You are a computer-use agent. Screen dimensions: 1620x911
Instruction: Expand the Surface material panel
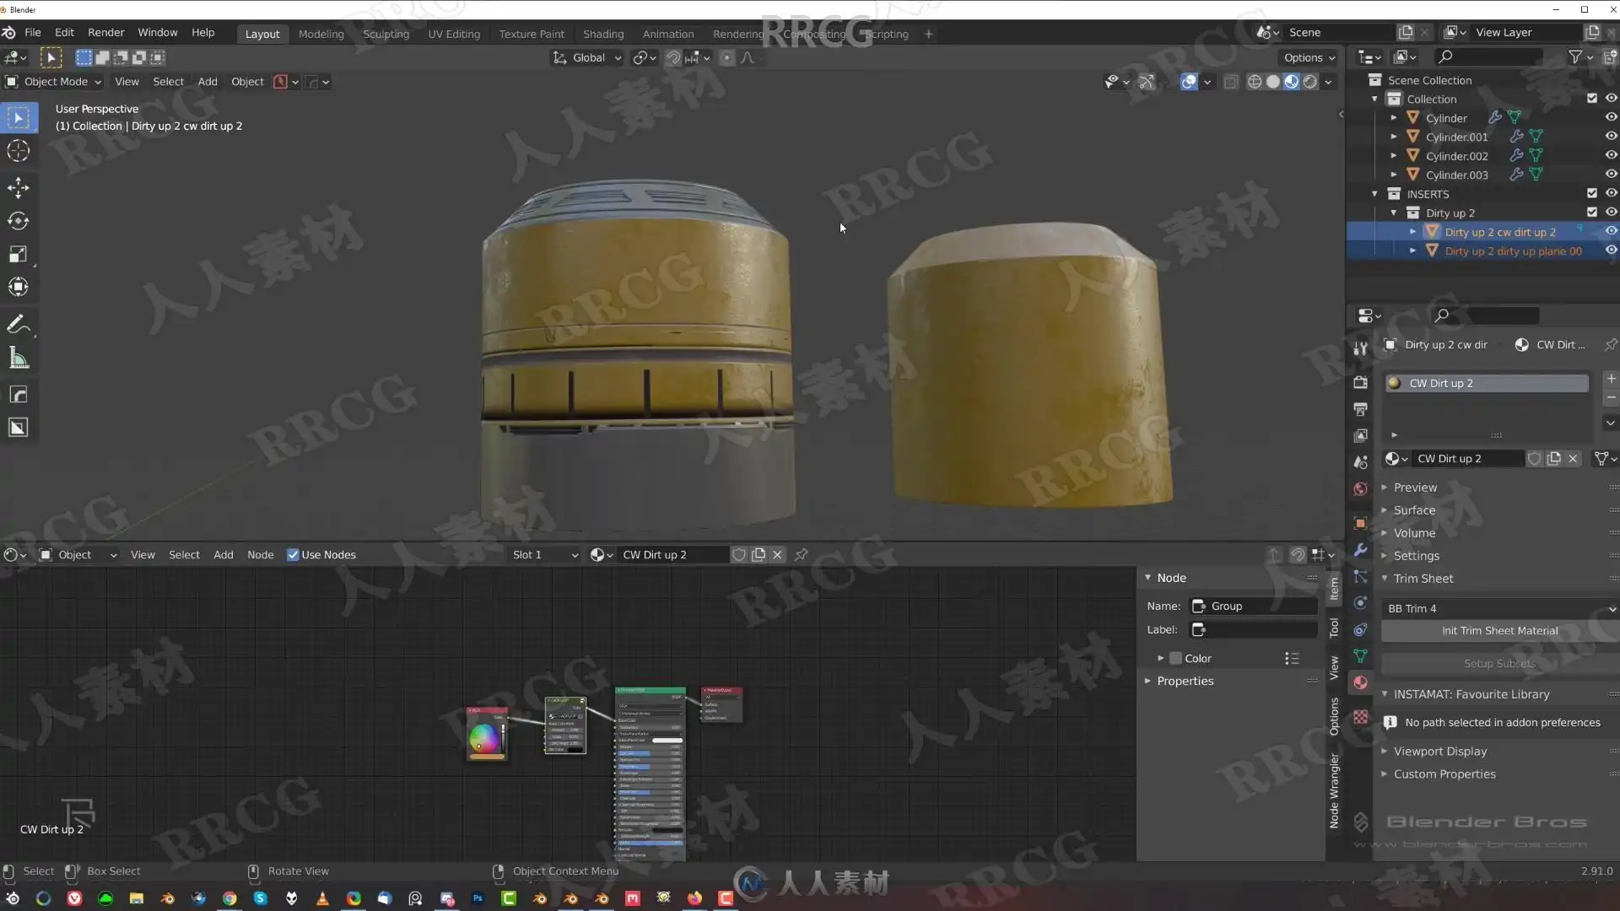tap(1414, 510)
